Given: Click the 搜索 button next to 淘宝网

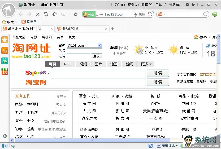Looking at the screenshot, I should tap(158, 82).
